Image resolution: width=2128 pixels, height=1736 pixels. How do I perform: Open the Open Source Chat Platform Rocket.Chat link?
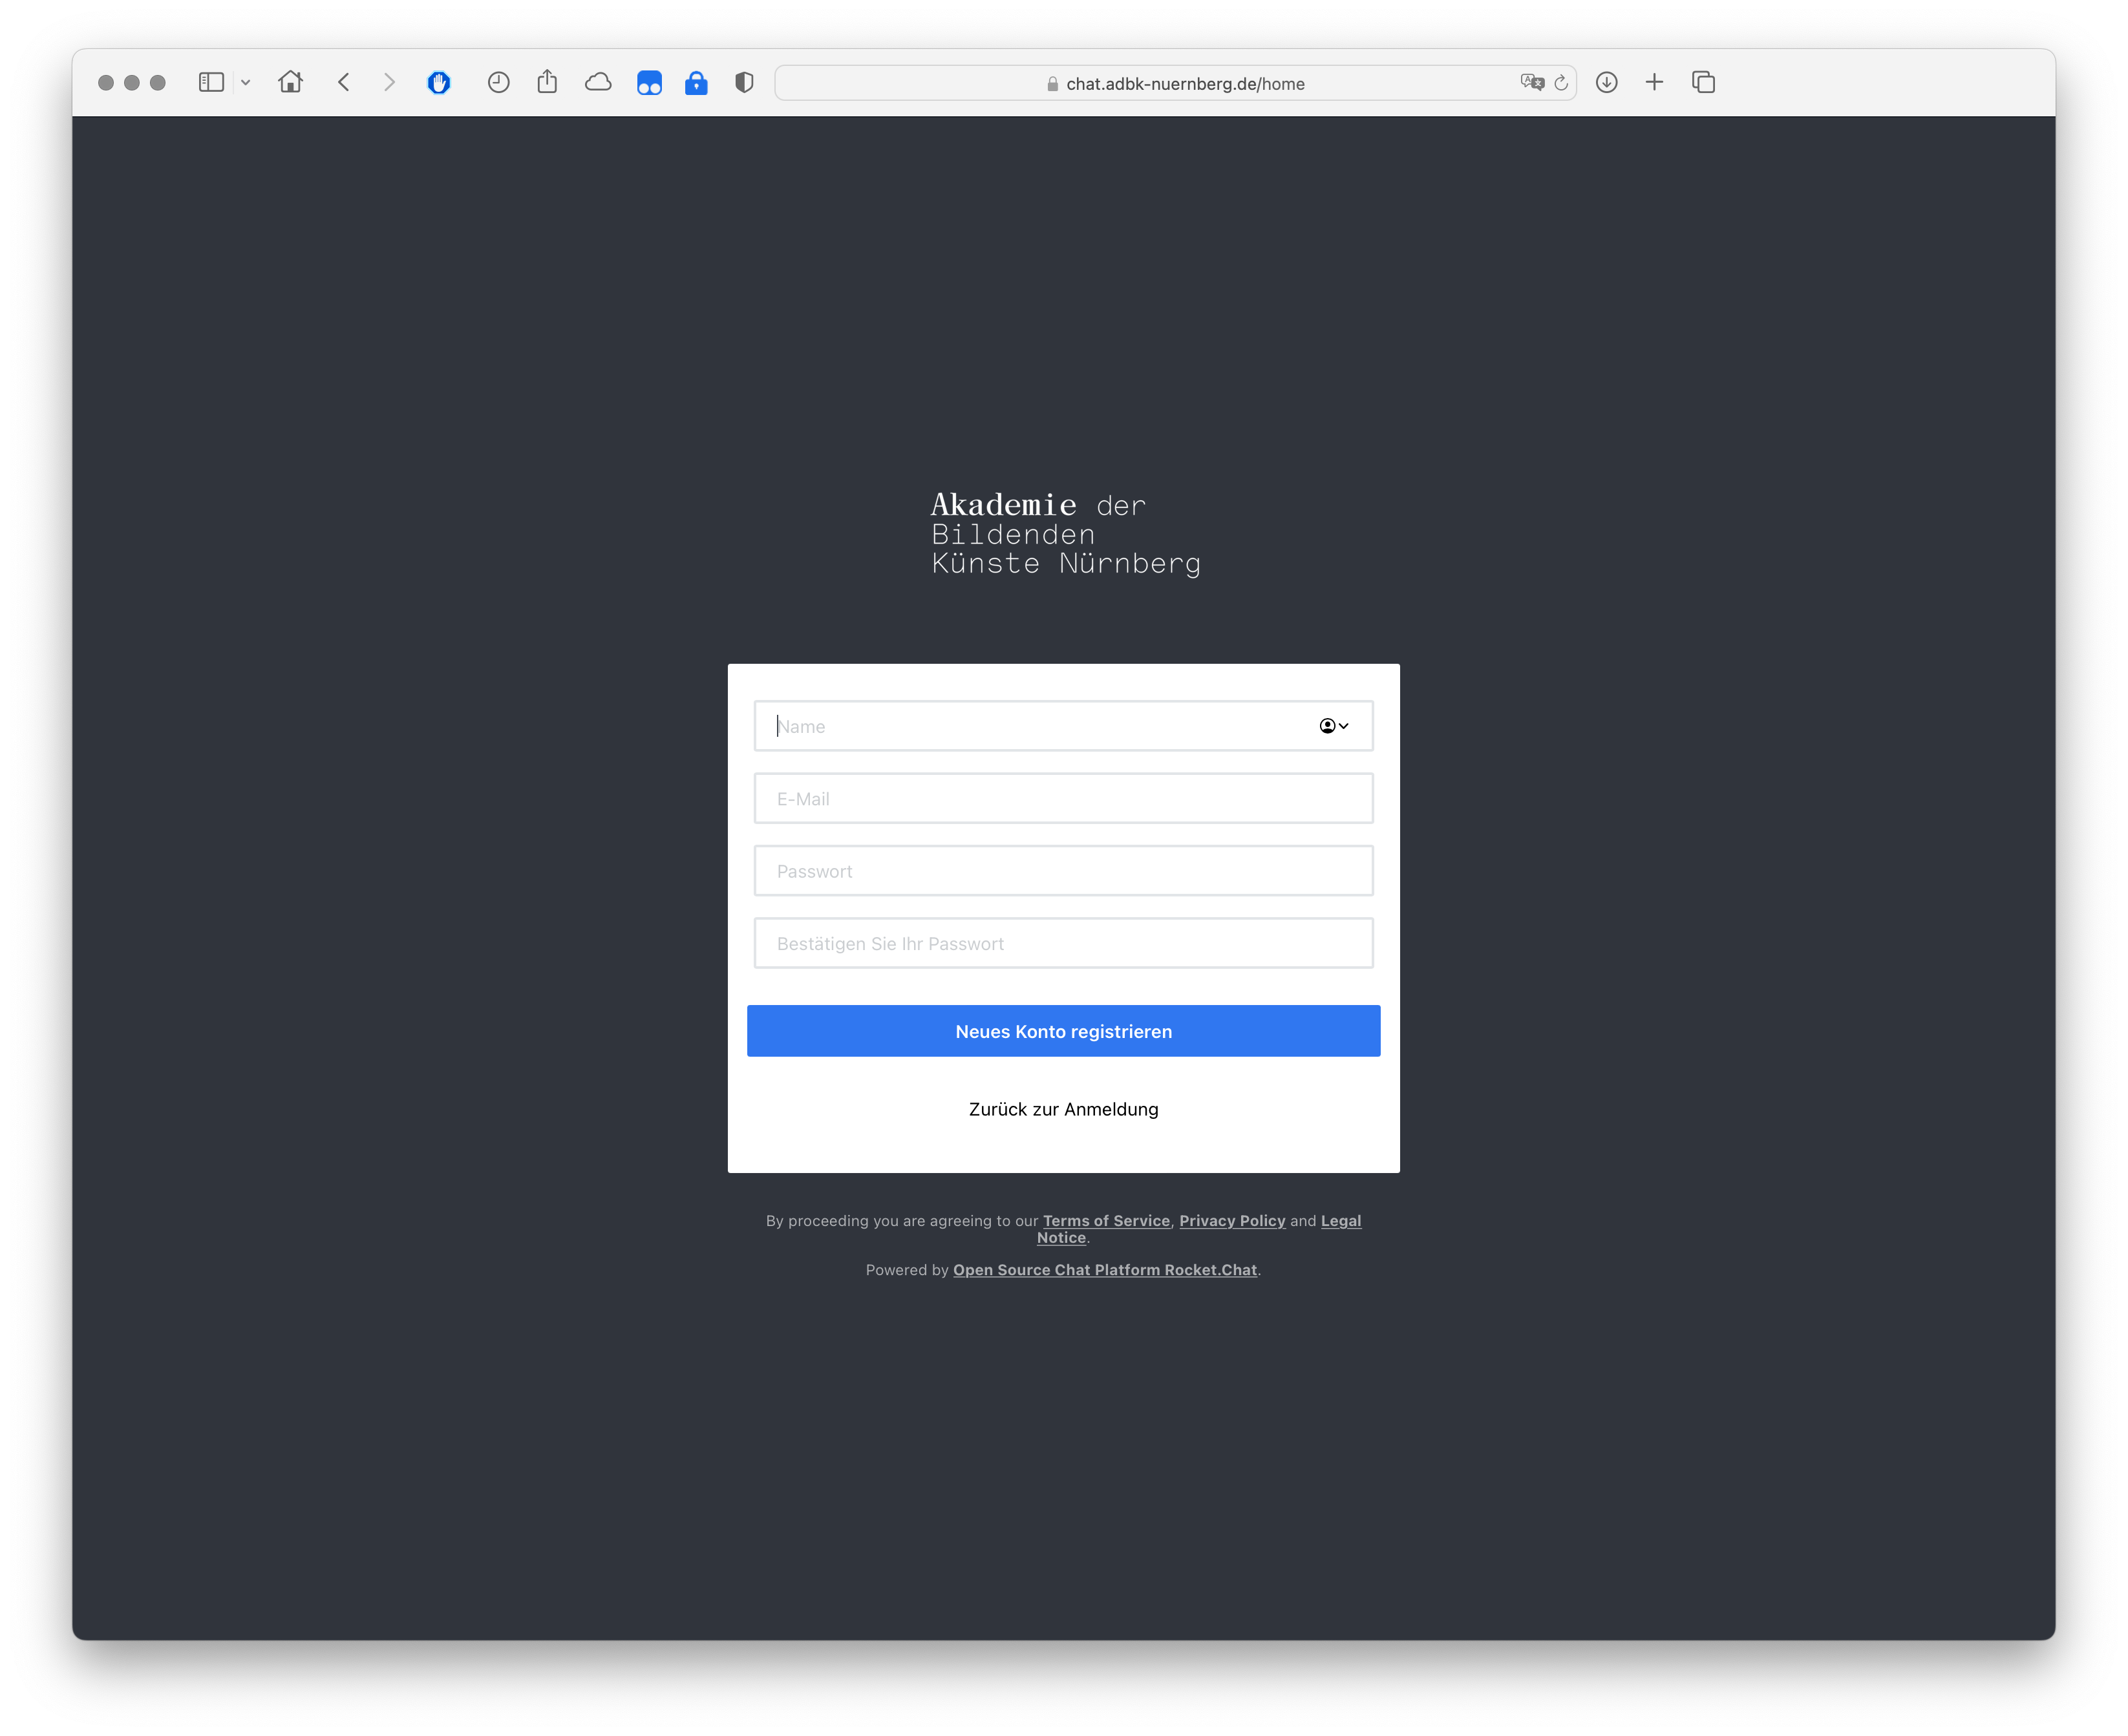(1105, 1270)
